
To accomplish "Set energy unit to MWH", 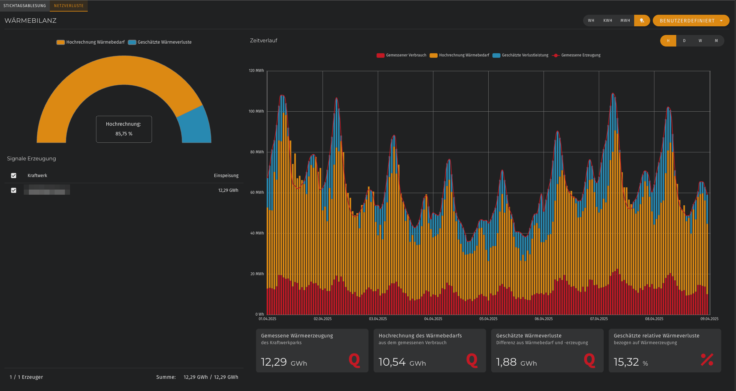I will (x=625, y=21).
